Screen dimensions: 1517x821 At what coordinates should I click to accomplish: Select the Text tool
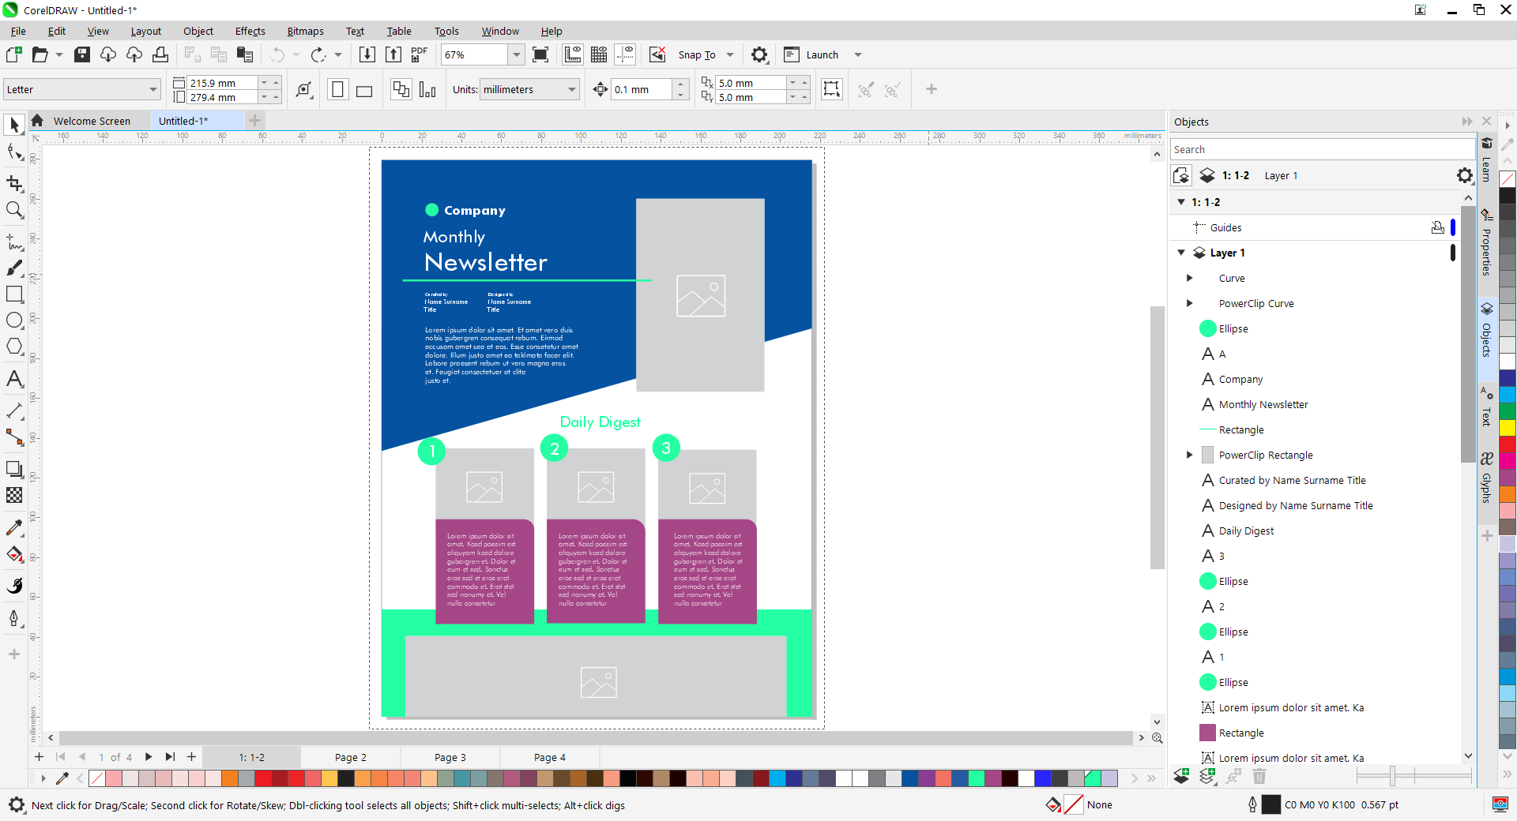(14, 378)
